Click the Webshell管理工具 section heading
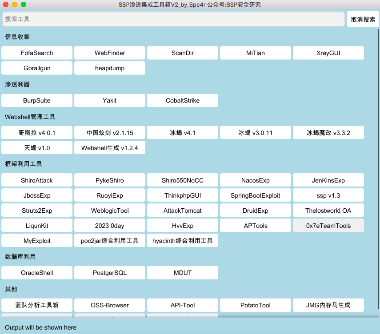 [30, 117]
